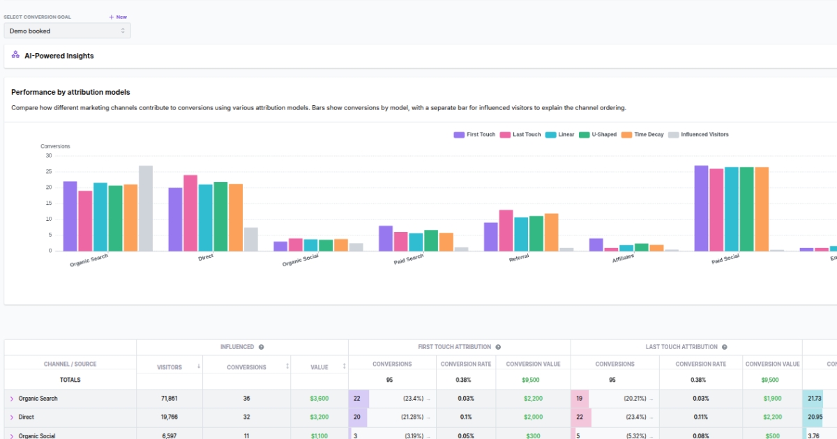
Task: Expand the Organic Search table row
Action: click(x=12, y=399)
